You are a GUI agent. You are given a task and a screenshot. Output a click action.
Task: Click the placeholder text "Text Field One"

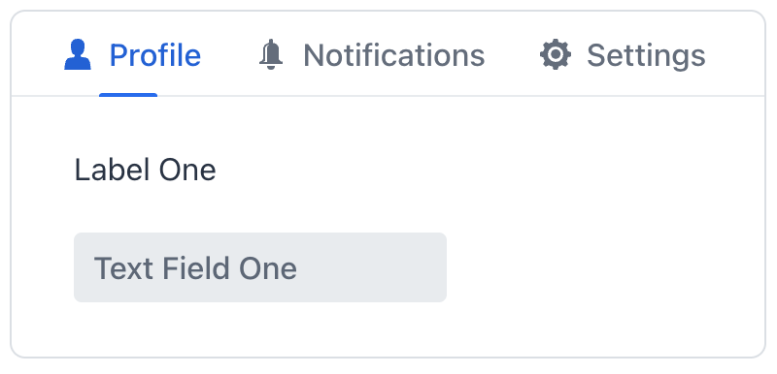[x=195, y=268]
